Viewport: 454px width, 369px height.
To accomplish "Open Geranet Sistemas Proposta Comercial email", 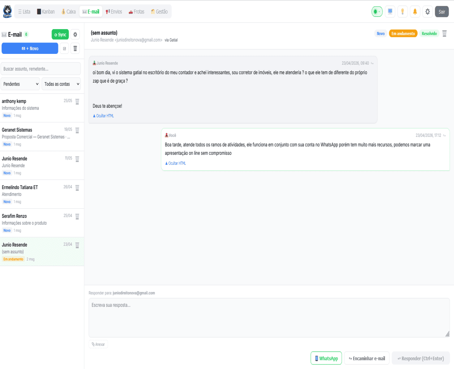I will pos(42,137).
